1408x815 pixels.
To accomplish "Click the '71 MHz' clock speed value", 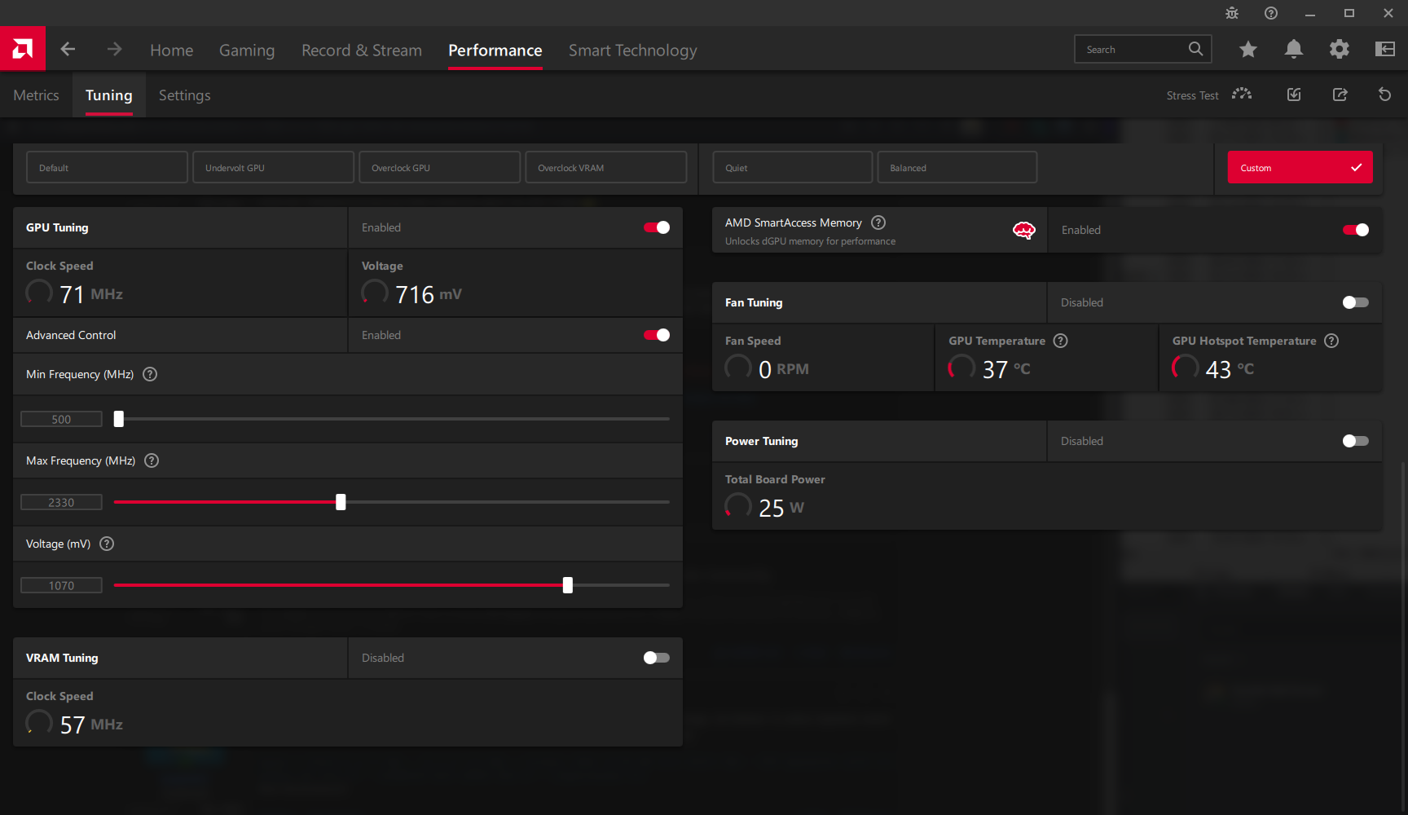I will [91, 293].
